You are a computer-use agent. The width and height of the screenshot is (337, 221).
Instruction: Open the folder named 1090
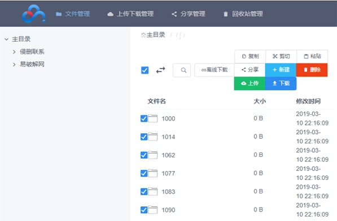click(168, 210)
